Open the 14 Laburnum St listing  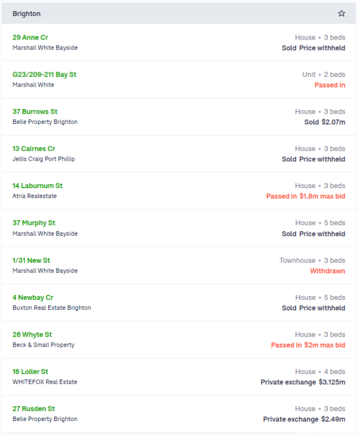[37, 186]
